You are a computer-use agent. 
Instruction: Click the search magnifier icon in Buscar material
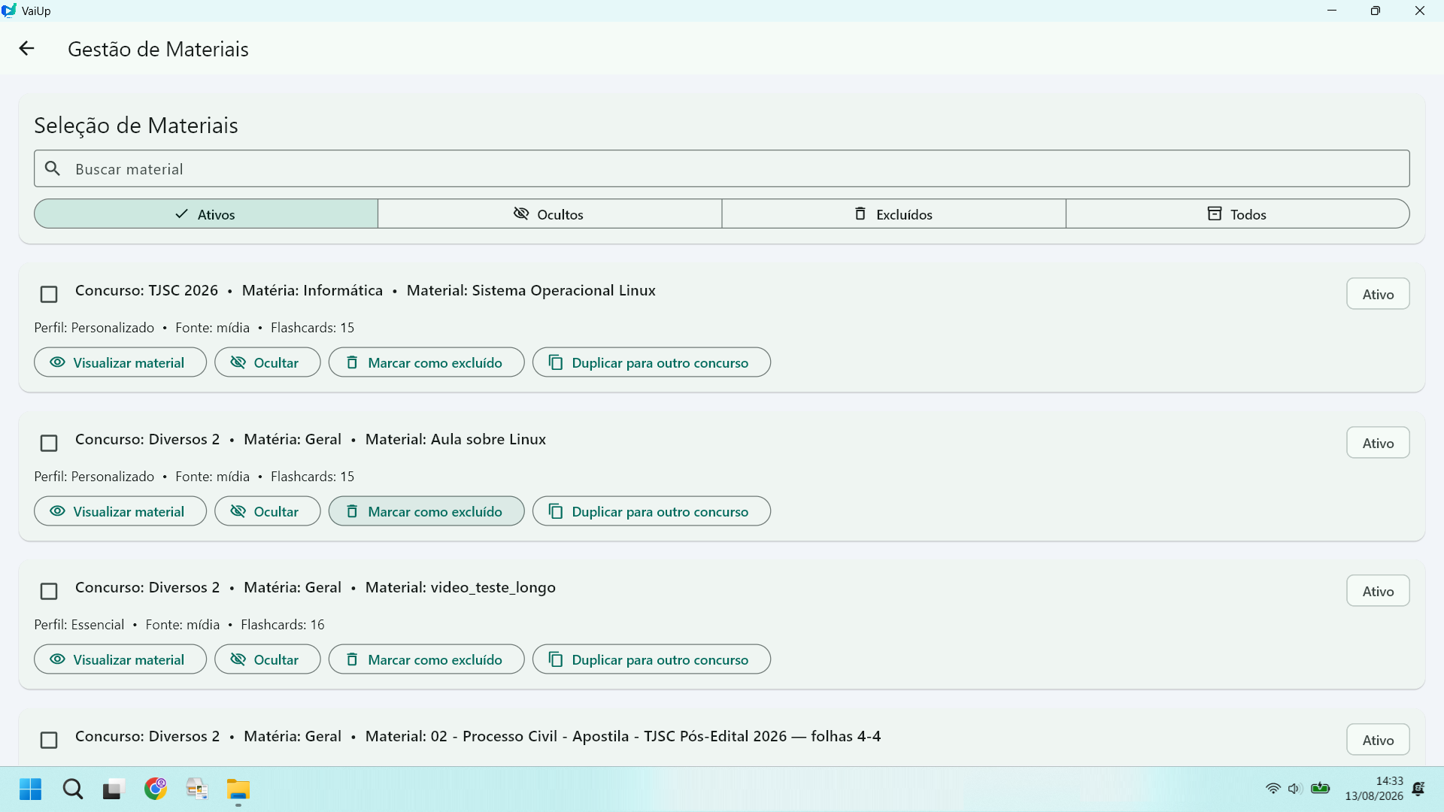[x=53, y=168]
